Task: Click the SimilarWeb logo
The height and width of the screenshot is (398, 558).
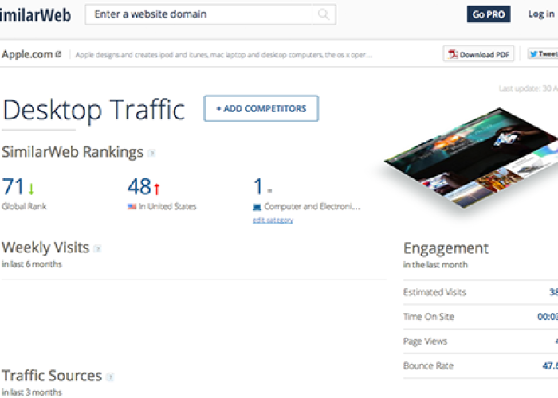Action: 37,14
